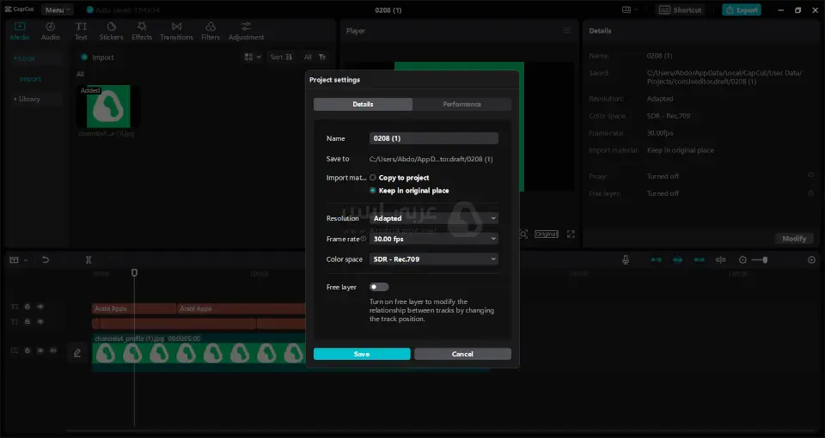Open the layout dropdown in title bar

630,9
